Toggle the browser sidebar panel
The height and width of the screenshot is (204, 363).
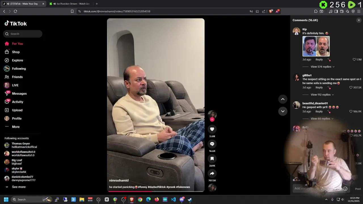(x=336, y=11)
